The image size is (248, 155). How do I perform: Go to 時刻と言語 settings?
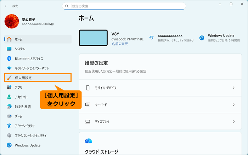(38, 106)
